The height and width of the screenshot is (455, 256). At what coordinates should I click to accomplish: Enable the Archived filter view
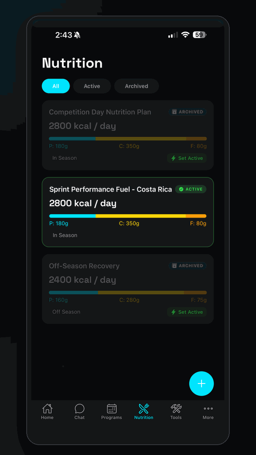pyautogui.click(x=136, y=86)
